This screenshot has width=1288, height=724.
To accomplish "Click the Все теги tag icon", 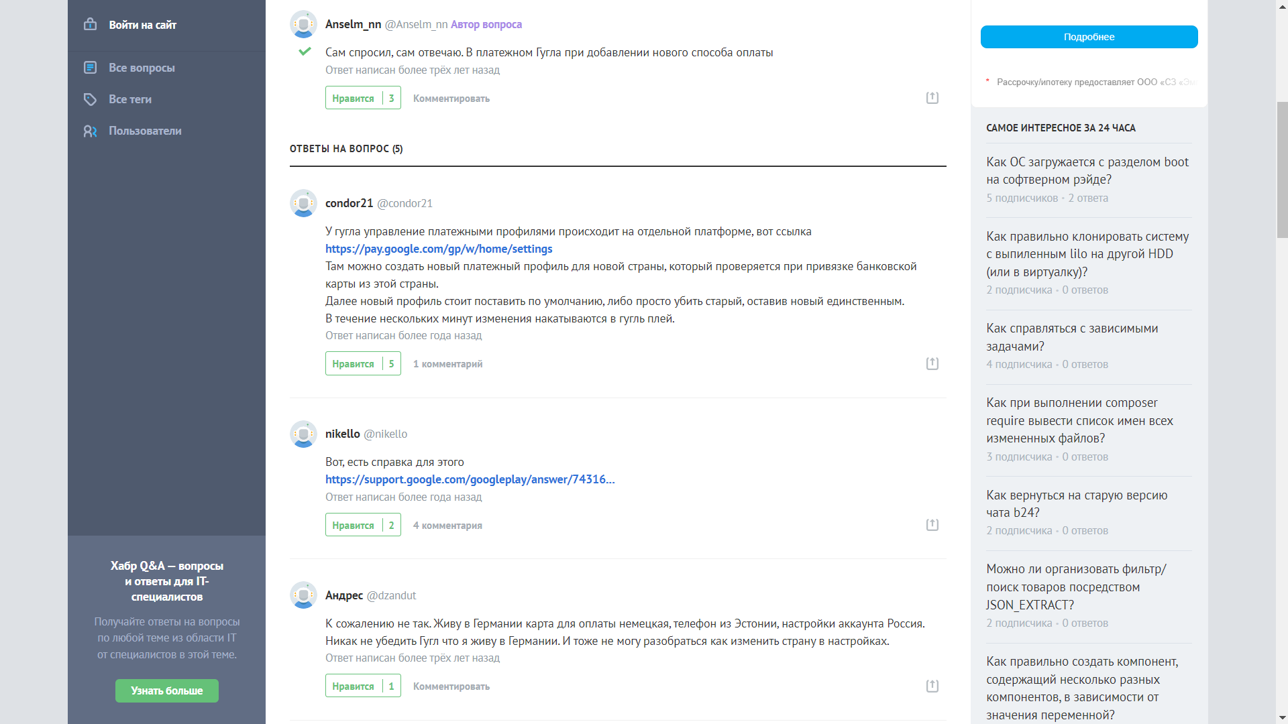I will [x=91, y=99].
